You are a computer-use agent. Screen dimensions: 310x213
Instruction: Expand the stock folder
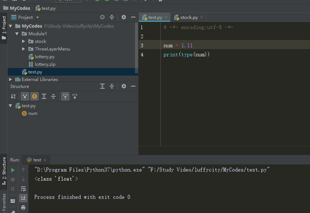tap(24, 41)
